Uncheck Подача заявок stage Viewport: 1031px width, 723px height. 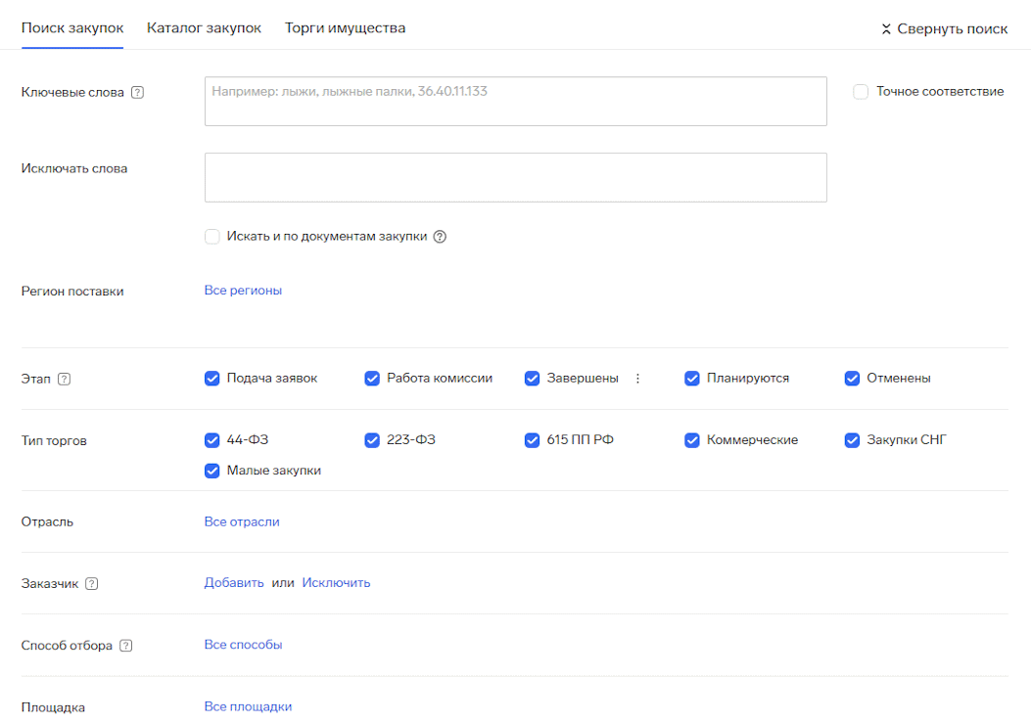(211, 379)
